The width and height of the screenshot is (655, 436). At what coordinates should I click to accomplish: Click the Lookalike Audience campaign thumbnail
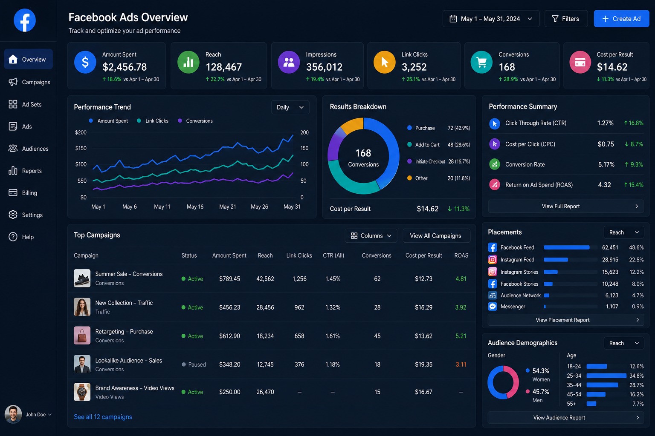(x=82, y=364)
